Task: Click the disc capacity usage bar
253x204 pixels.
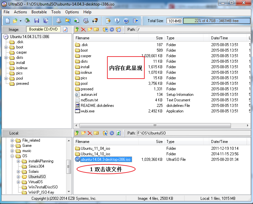Action: tap(217, 21)
